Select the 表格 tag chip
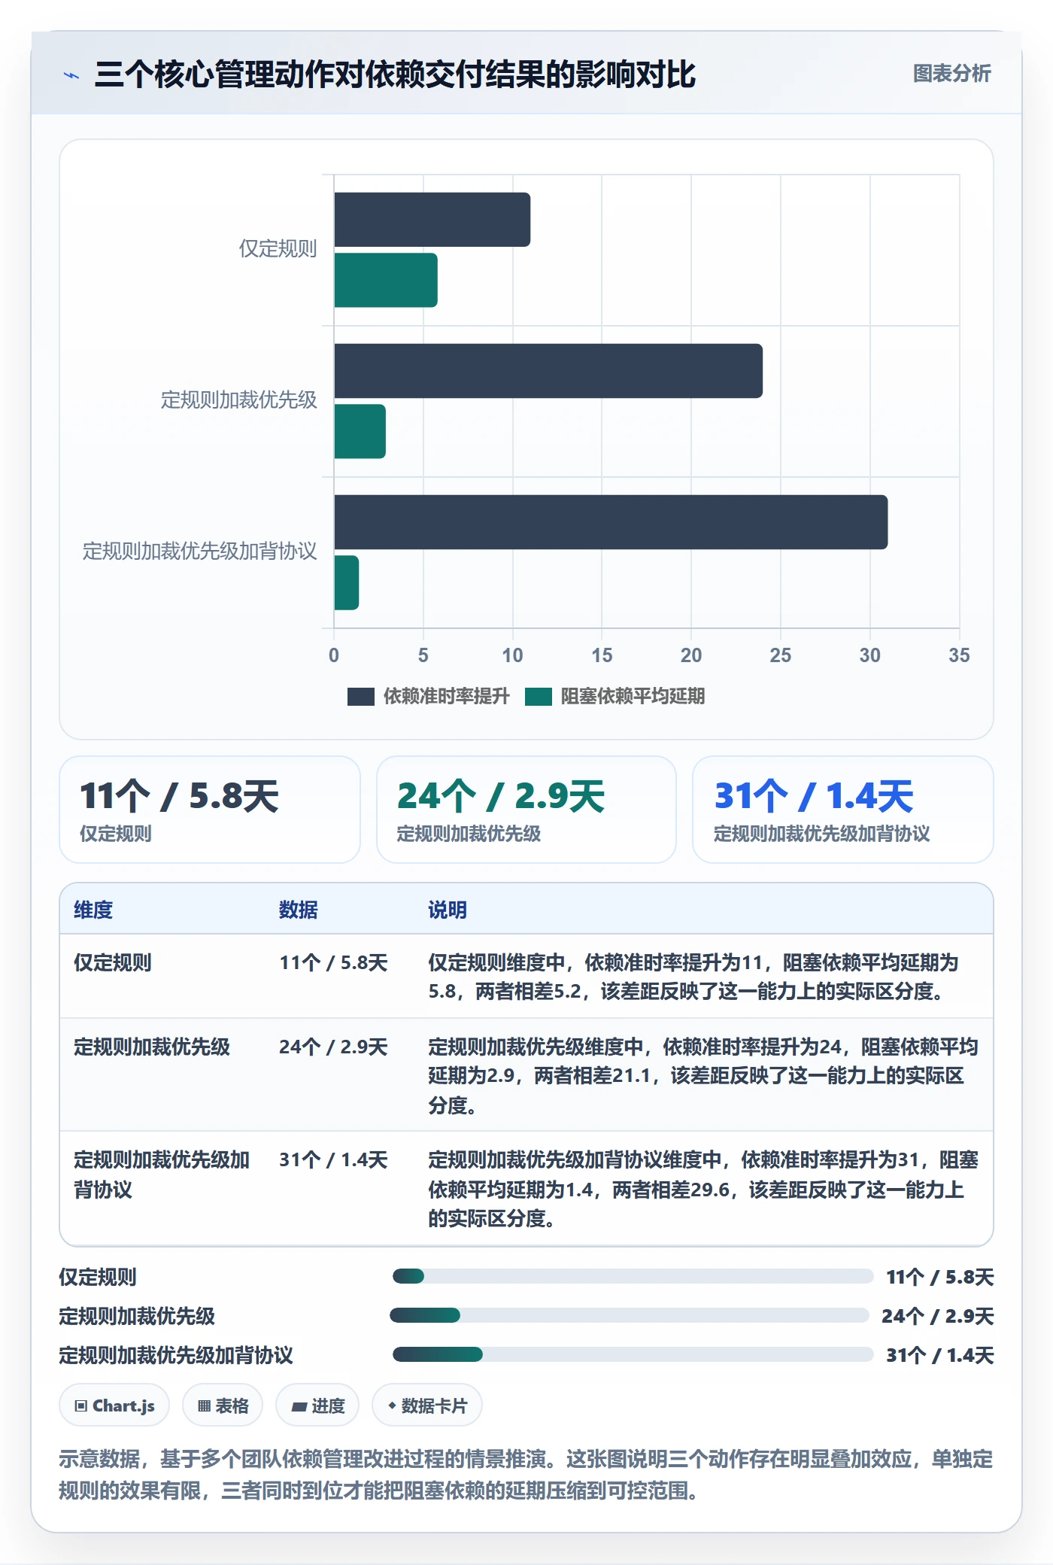Screen dimensions: 1053x1565 click(x=223, y=1405)
